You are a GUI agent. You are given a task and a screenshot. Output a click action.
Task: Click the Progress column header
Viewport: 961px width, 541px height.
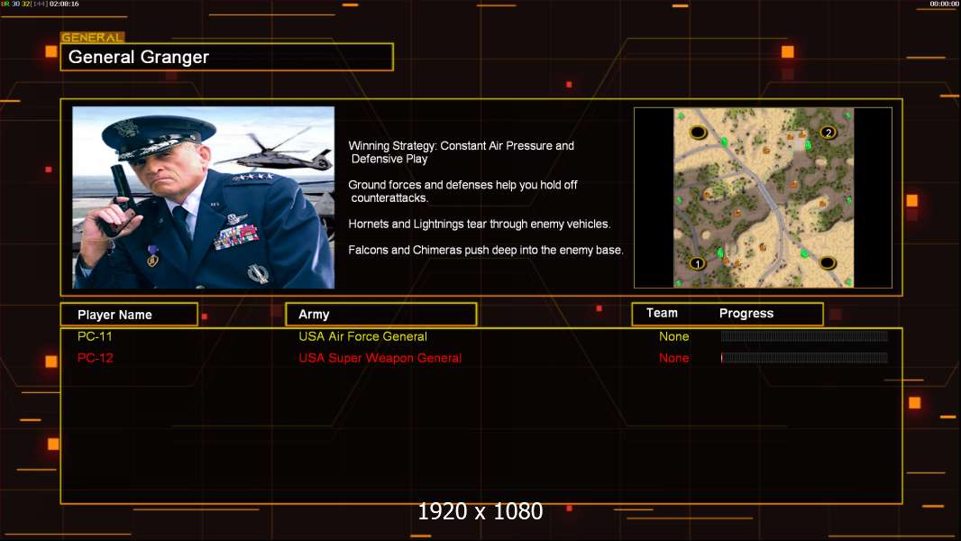pos(746,314)
